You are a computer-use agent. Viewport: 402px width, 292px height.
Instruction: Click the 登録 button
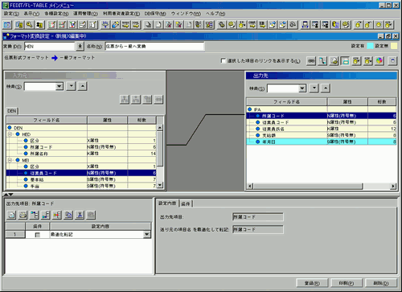pos(312,283)
